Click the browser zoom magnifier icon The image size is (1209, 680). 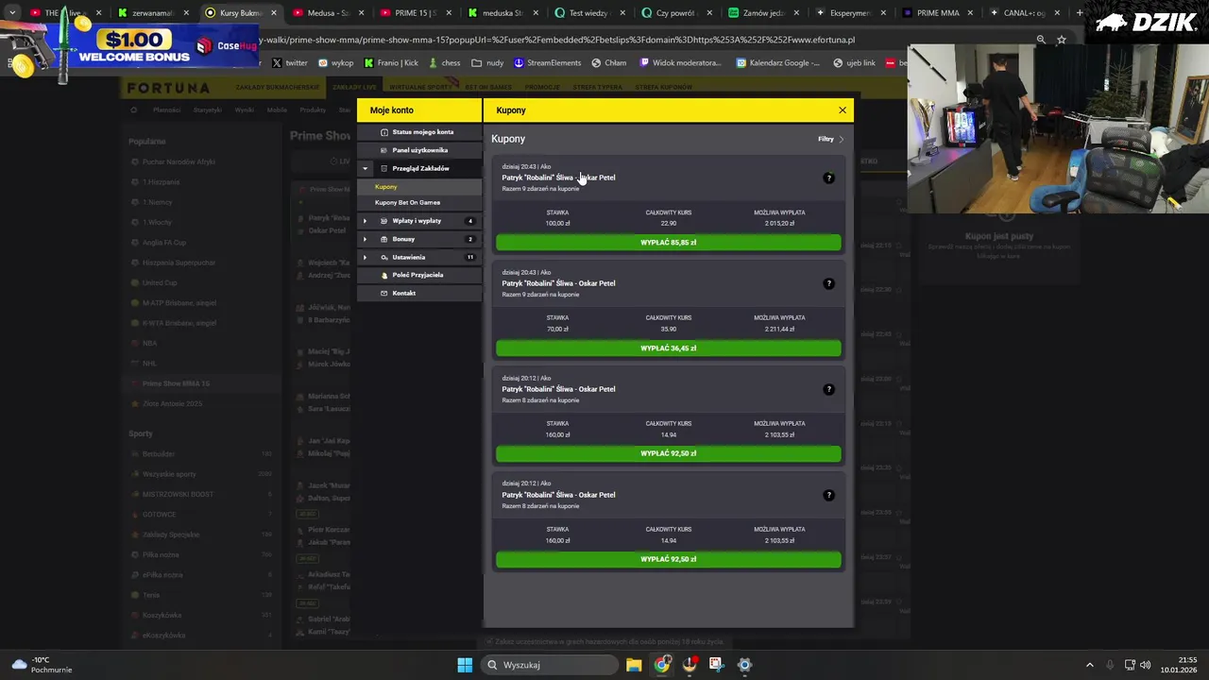[1041, 40]
